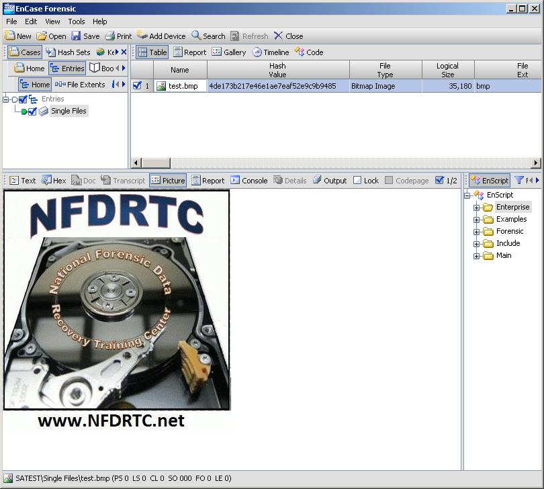Open the View menu
544x489 pixels.
[52, 21]
